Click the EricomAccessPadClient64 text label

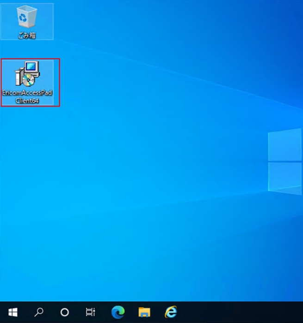(27, 96)
